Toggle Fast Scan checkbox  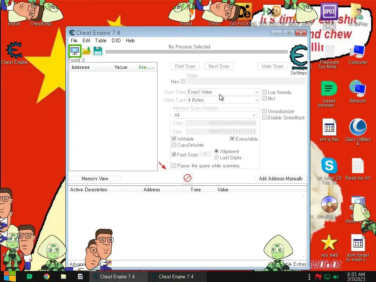174,155
